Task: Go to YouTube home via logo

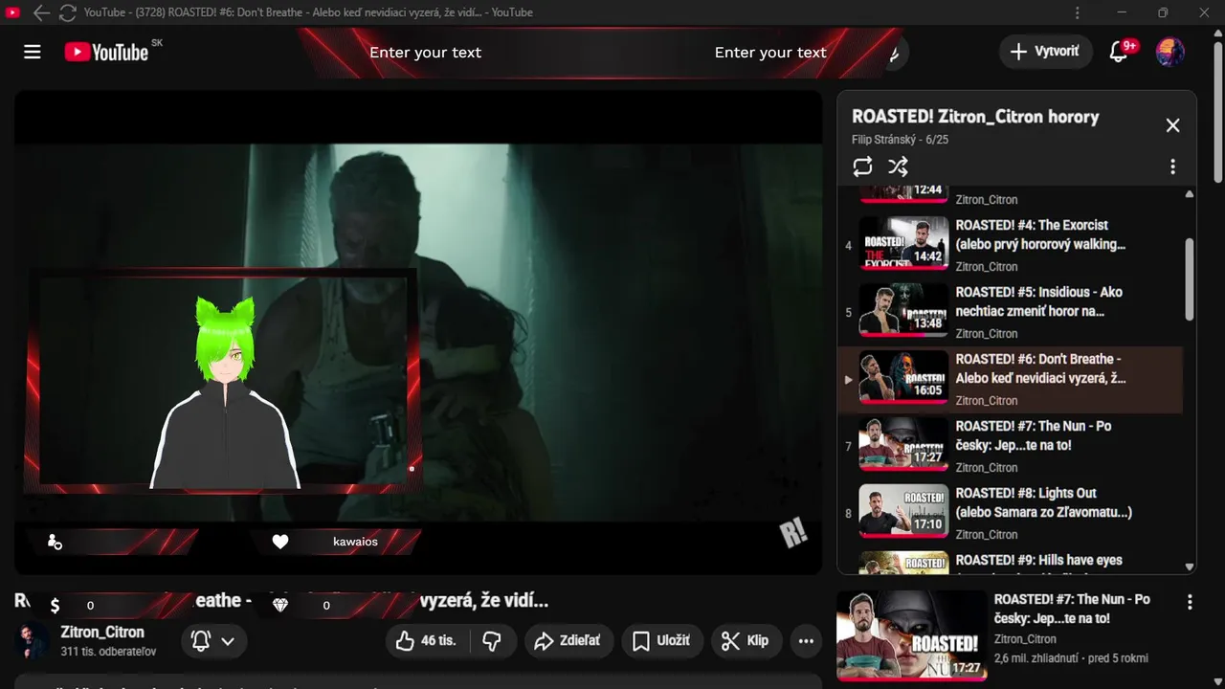Action: point(106,52)
